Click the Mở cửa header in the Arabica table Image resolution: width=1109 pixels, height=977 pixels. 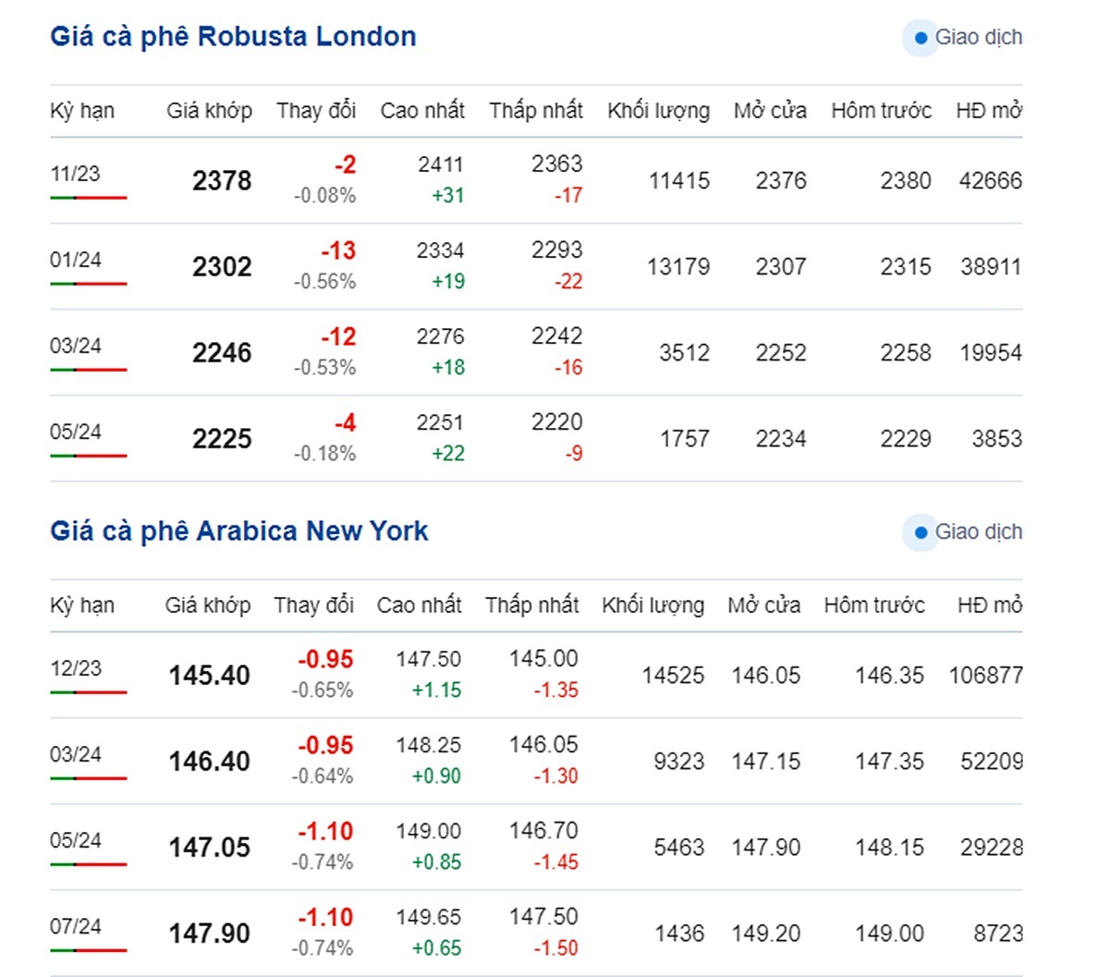[763, 605]
